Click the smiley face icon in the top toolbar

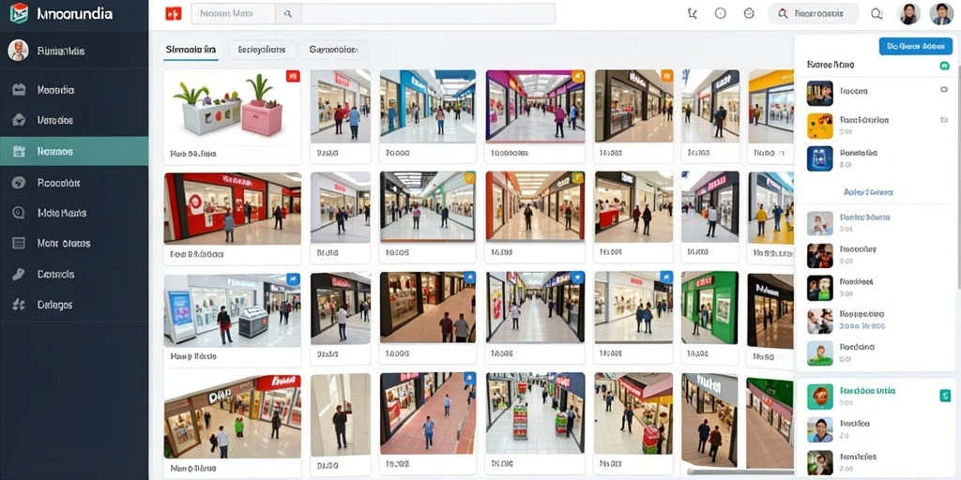(x=748, y=13)
